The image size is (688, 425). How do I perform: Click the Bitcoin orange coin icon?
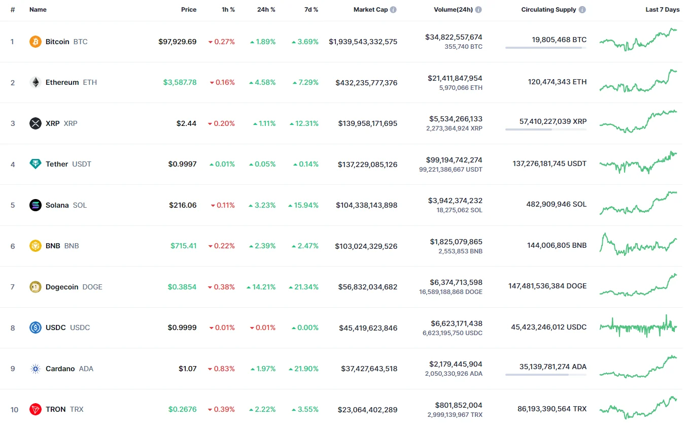(x=36, y=42)
